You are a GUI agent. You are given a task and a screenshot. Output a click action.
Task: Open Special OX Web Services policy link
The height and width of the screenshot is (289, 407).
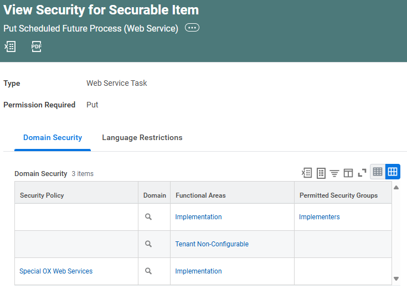pos(56,271)
